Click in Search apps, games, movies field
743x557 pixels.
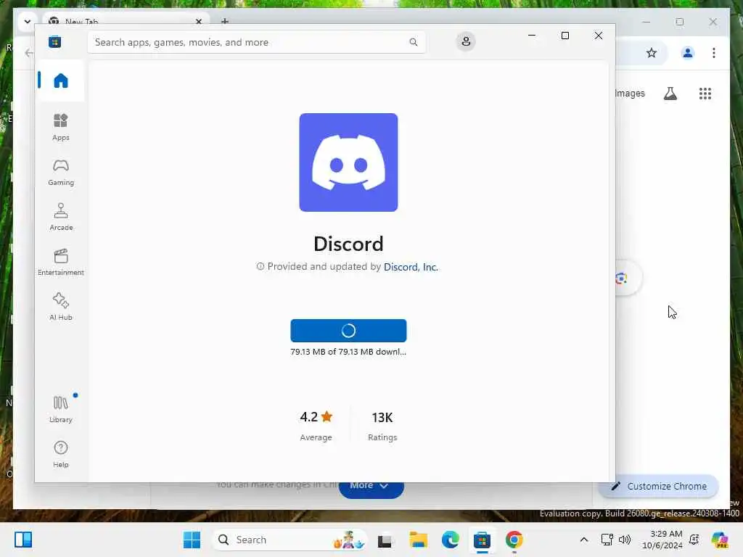click(x=256, y=42)
